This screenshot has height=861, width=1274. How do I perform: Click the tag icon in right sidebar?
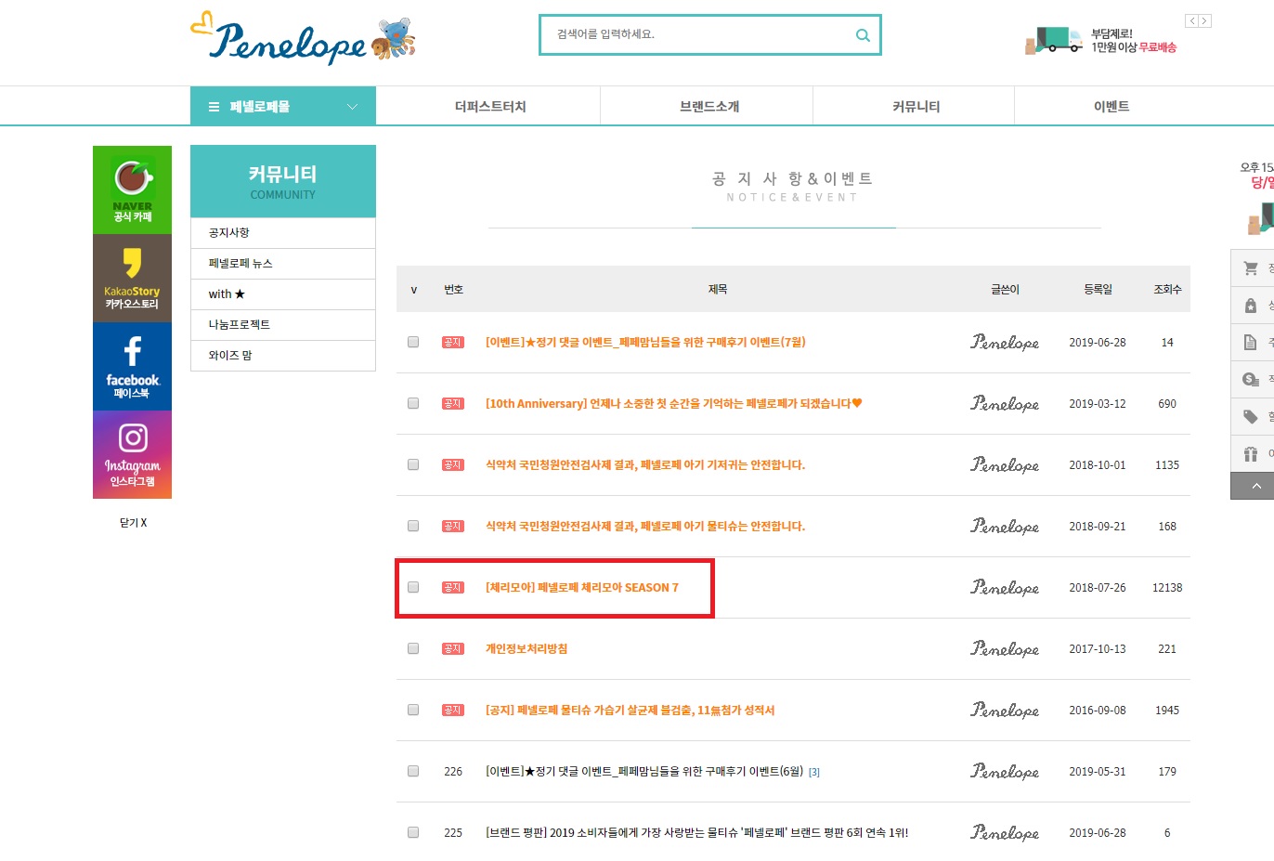click(1251, 416)
